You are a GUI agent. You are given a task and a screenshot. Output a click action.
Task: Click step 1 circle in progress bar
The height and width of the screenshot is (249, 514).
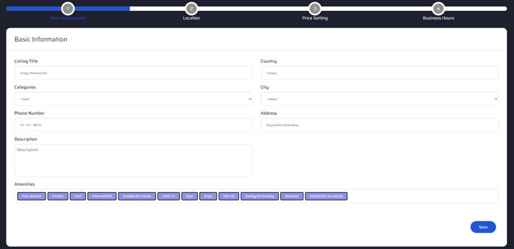point(68,9)
